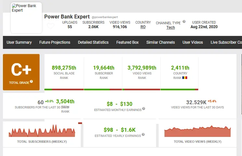Open the Featured Box tab
This screenshot has height=156, width=242.
pyautogui.click(x=127, y=42)
